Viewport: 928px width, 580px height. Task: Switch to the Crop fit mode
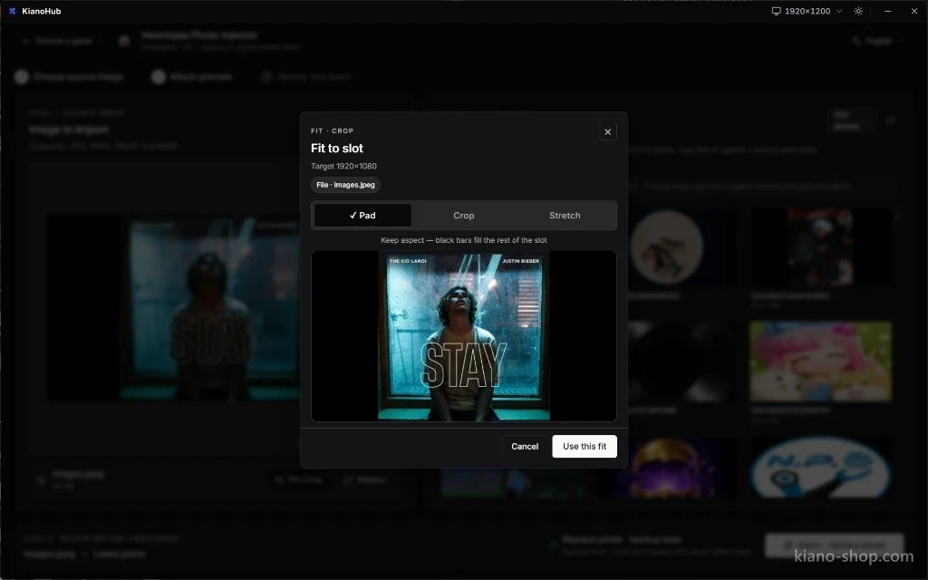(463, 216)
